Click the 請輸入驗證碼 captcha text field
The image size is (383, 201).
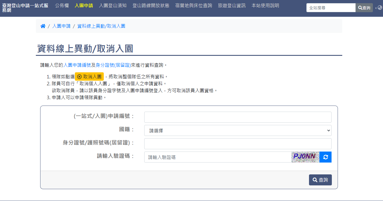coord(218,157)
